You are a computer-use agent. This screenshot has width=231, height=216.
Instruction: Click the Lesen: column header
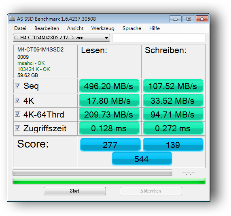point(94,50)
